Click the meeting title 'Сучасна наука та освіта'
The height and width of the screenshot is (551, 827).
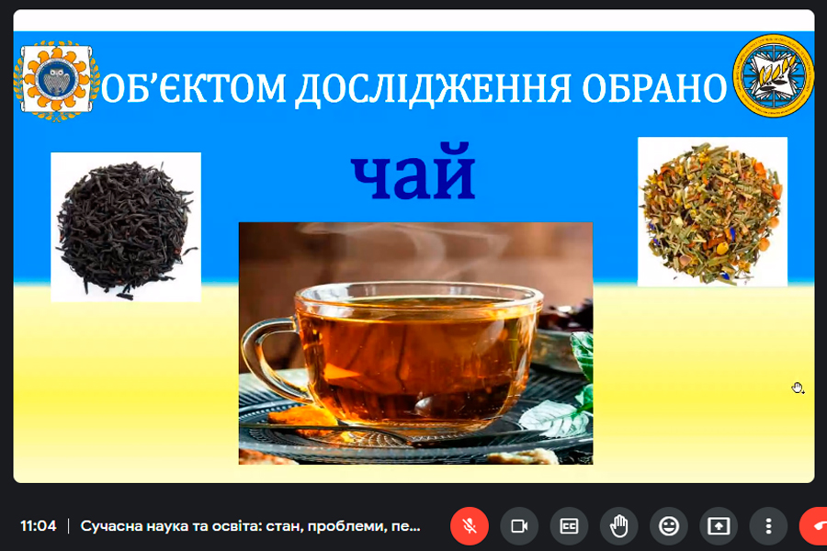point(250,525)
